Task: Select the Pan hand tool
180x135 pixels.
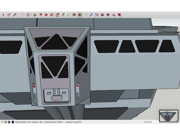Action: click(x=85, y=15)
